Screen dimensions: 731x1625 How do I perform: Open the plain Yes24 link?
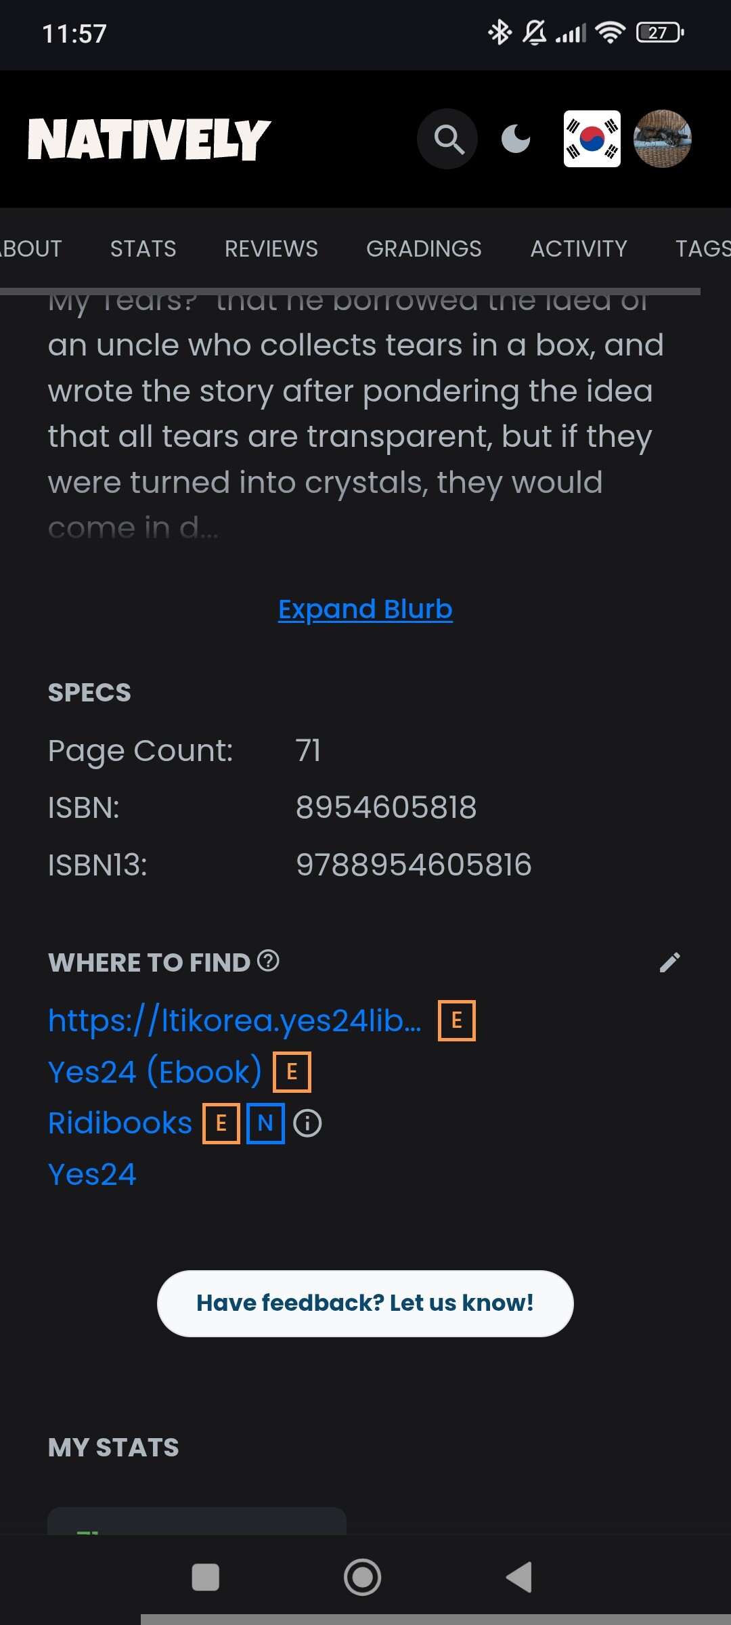(92, 1175)
